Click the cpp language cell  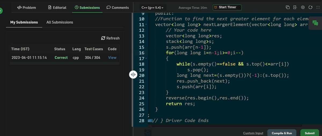(75, 57)
